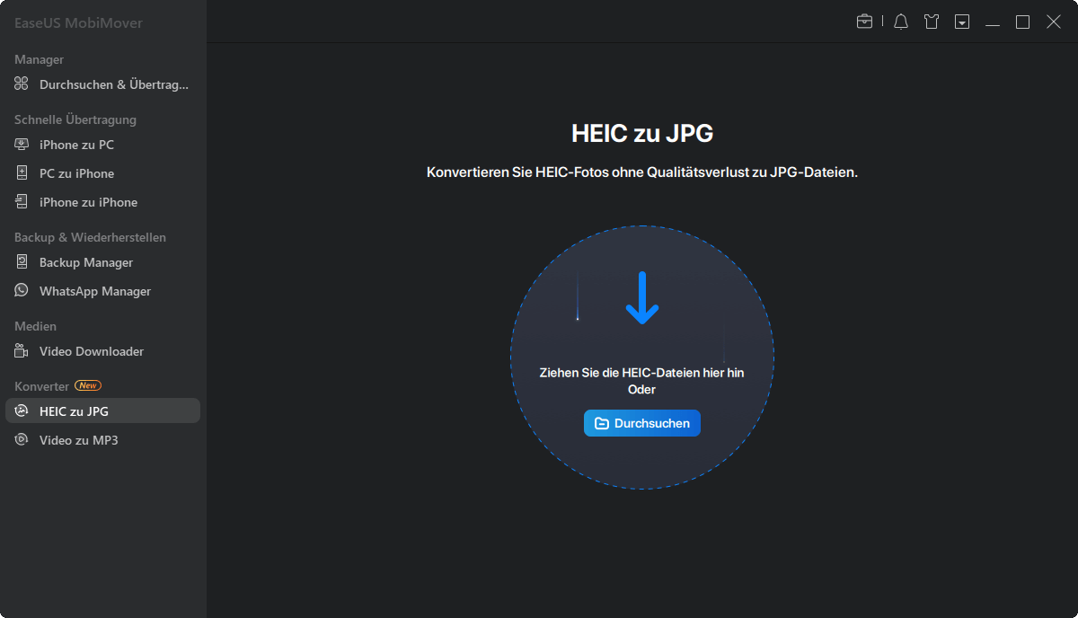Click the Durchsuchen & Übertragen grid icon

(22, 84)
